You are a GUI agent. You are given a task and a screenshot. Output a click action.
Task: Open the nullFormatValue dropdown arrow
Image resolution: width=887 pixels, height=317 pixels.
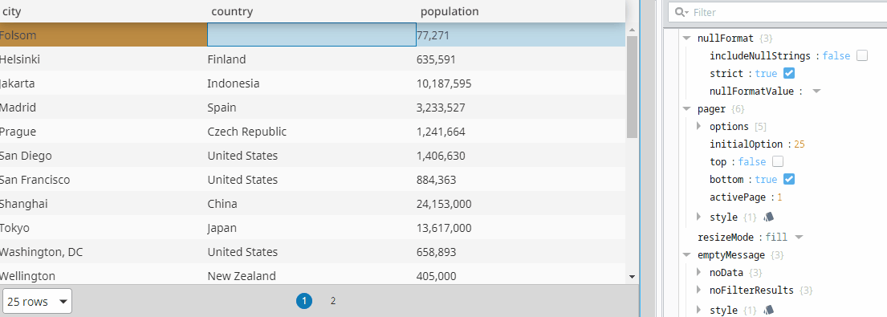(816, 91)
